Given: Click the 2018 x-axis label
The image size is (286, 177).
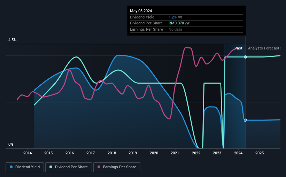Looking at the screenshot, I should 112,153.
